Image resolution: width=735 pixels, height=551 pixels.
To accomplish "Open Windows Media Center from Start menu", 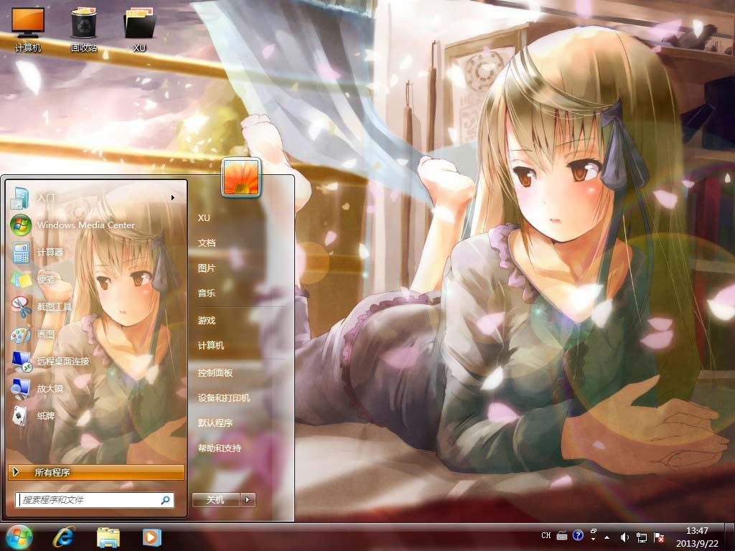I will [85, 225].
